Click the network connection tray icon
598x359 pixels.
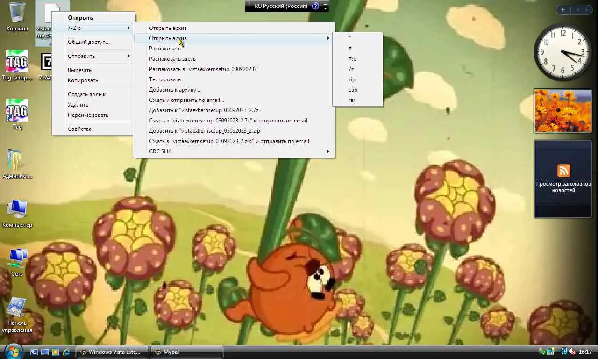[x=564, y=352]
